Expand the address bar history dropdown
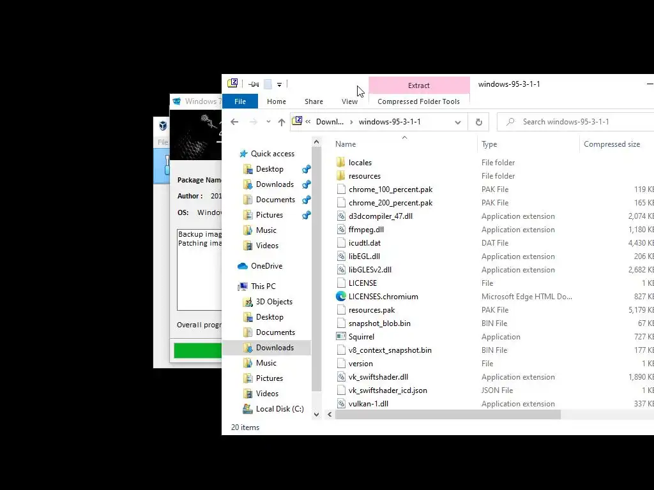The width and height of the screenshot is (654, 490). 457,122
